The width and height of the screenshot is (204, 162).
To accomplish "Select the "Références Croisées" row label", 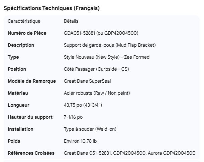I will click(31, 153).
